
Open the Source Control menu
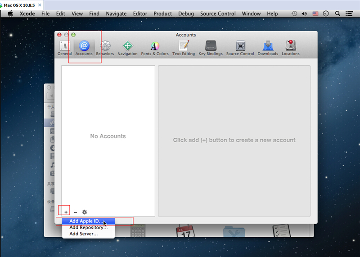tap(218, 14)
